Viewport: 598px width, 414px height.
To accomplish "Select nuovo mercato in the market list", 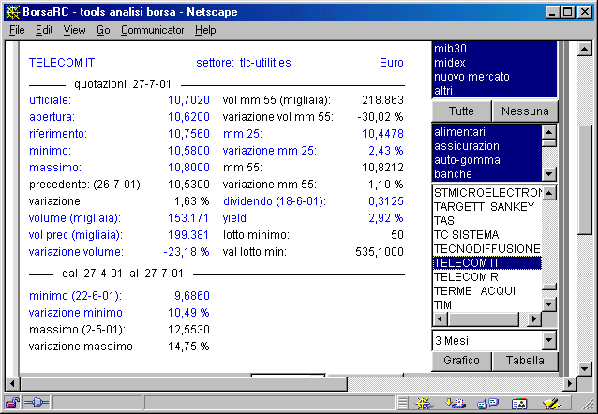I will coord(494,77).
